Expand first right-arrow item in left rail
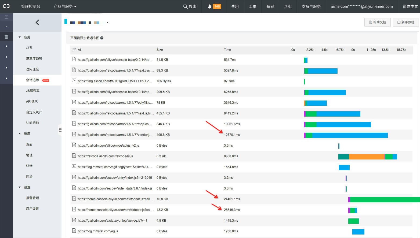Screen dimensions: 420x238 (6, 46)
